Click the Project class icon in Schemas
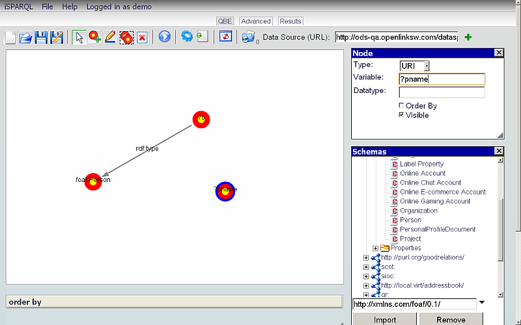The image size is (521, 325). (395, 239)
